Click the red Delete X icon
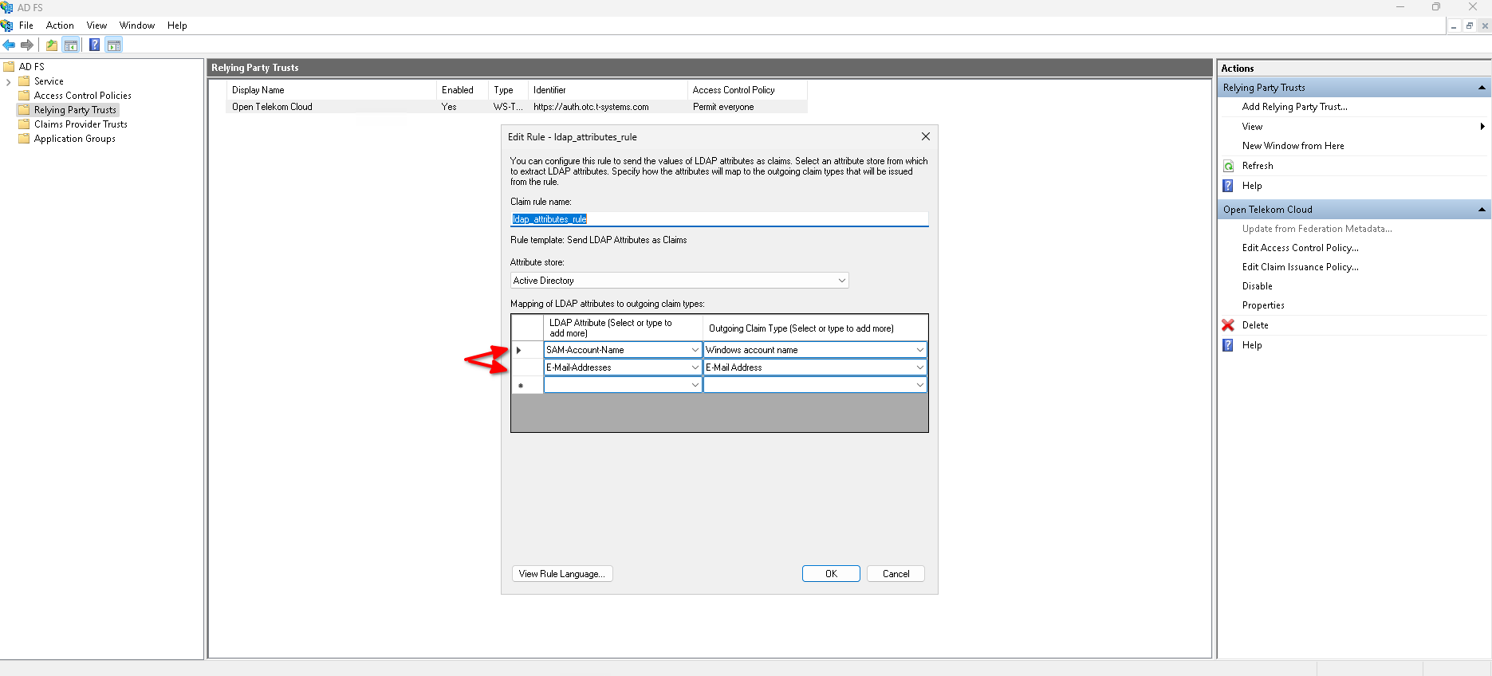The height and width of the screenshot is (676, 1492). pyautogui.click(x=1228, y=325)
